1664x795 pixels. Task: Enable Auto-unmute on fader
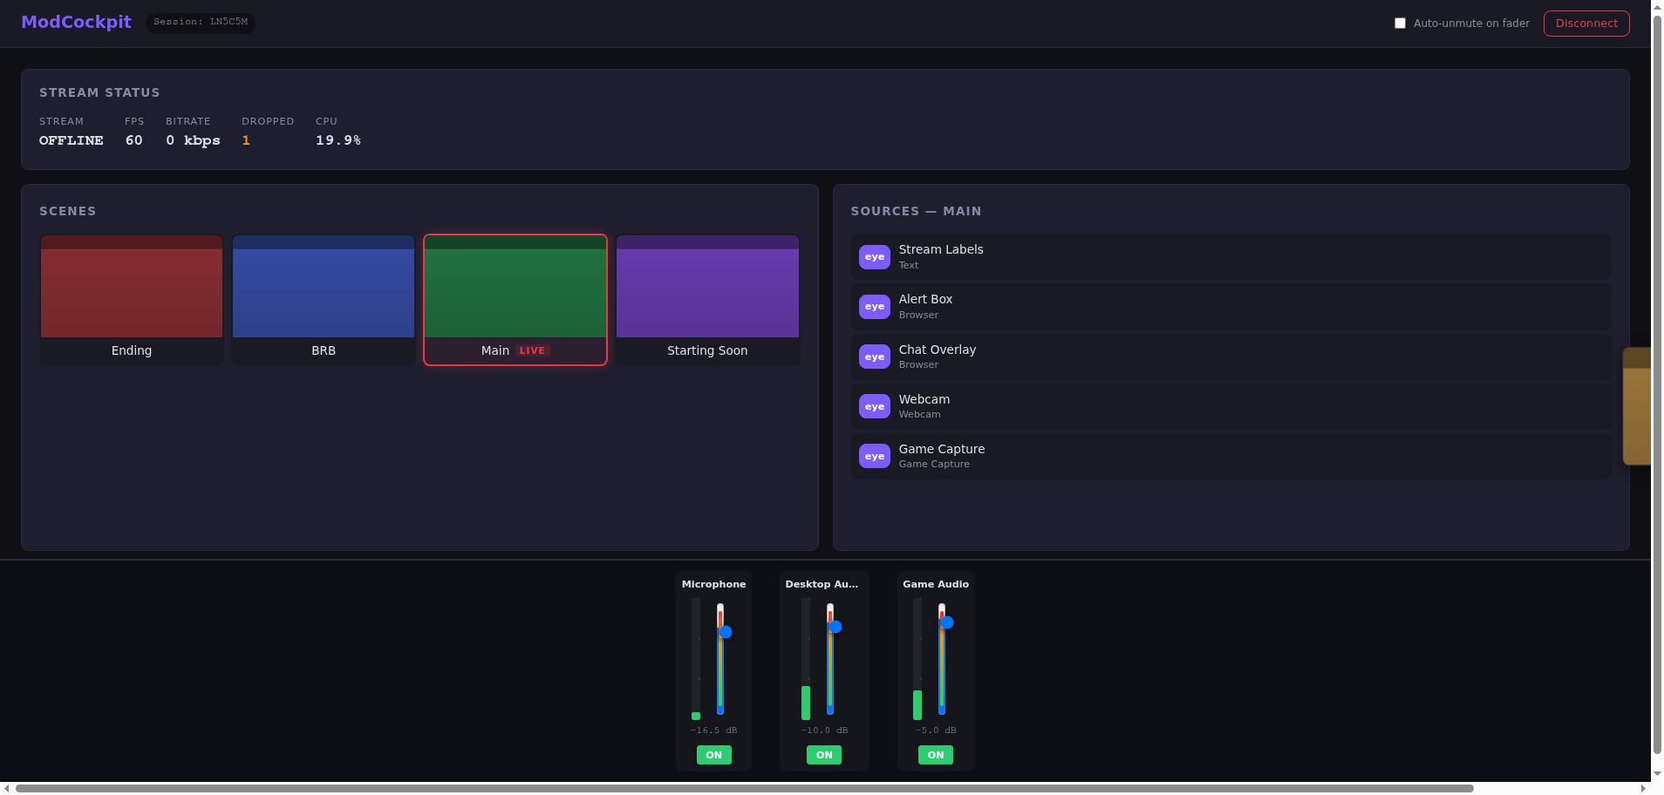[x=1400, y=23]
